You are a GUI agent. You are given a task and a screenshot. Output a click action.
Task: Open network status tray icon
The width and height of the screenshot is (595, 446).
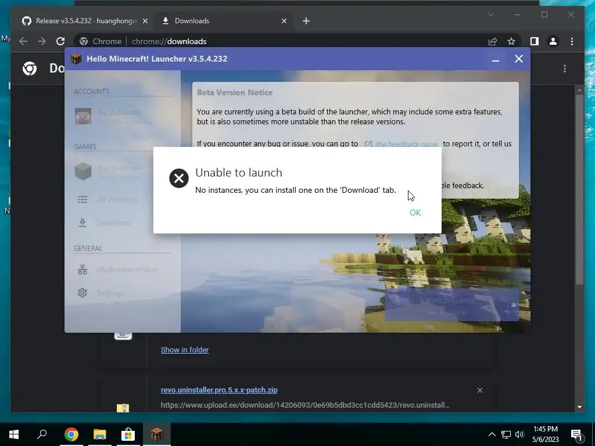[x=506, y=434]
